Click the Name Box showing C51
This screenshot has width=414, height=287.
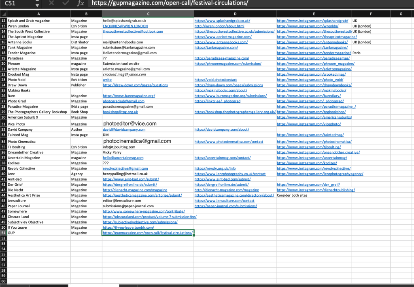[x=16, y=4]
